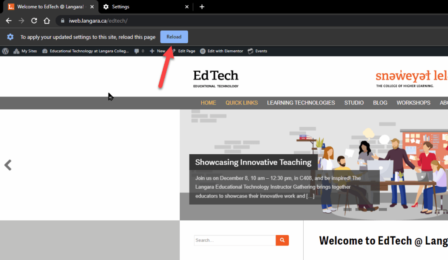This screenshot has height=260, width=448.
Task: Click the padlock site info icon
Action: click(63, 21)
